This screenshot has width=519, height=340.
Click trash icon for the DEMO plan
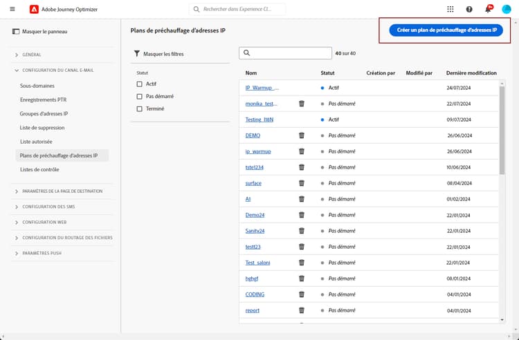(x=302, y=135)
